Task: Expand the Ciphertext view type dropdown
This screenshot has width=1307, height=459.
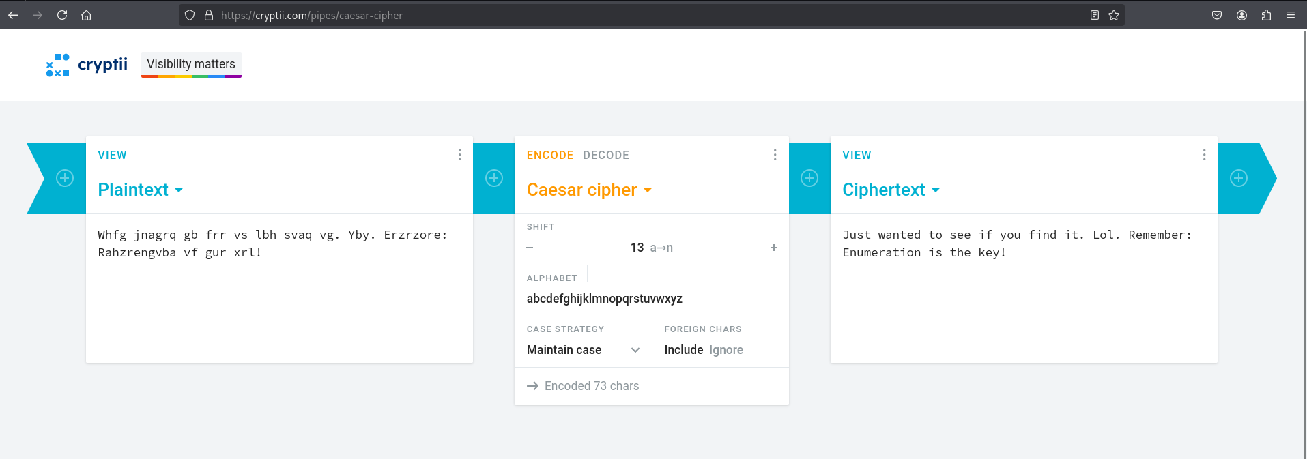Action: (891, 190)
